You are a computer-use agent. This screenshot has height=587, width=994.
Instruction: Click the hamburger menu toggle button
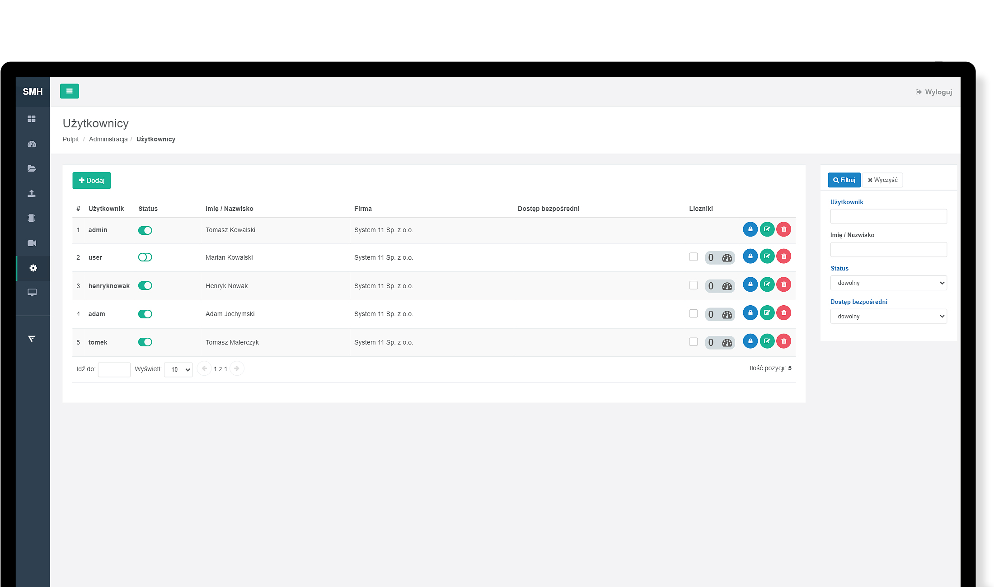pos(70,91)
